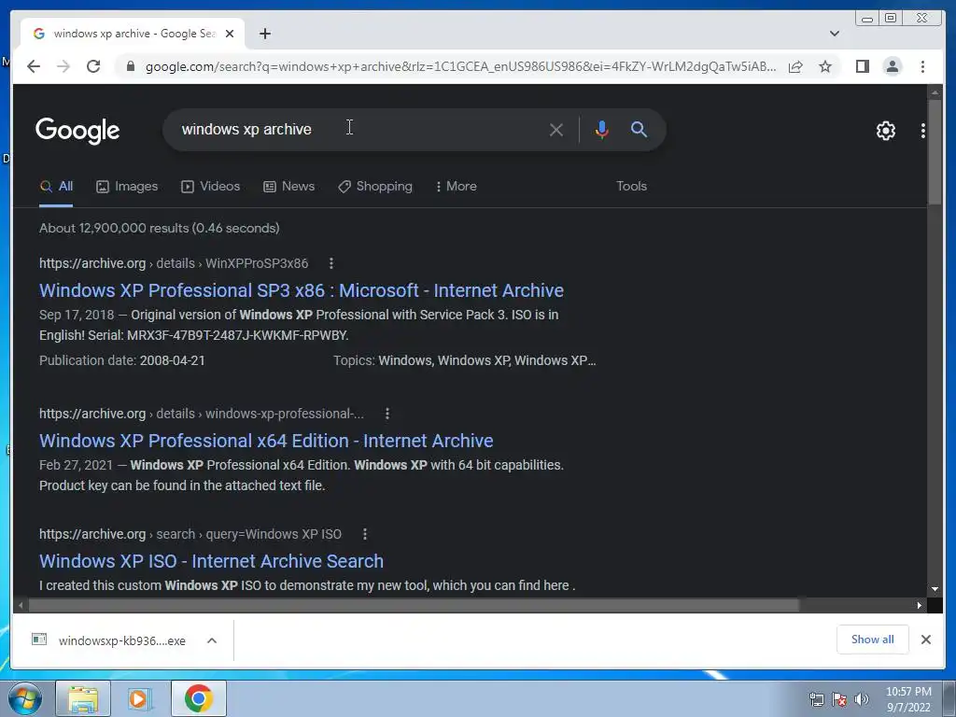This screenshot has height=717, width=956.
Task: Open the search Tools options
Action: pos(631,187)
